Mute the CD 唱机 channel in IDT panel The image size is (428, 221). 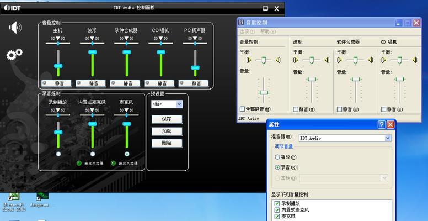point(159,83)
